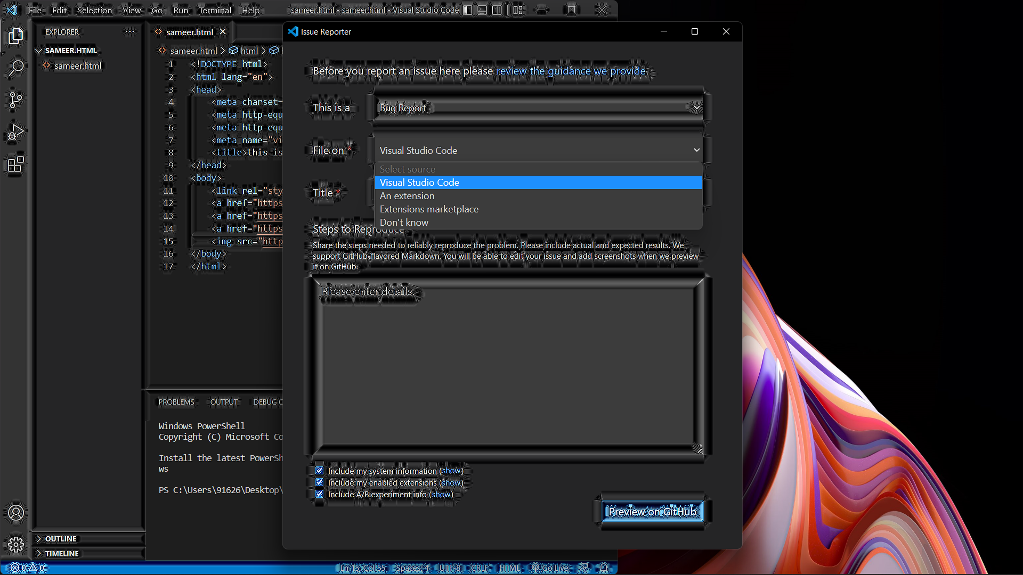Switch to the OUTPUT tab
This screenshot has width=1023, height=575.
[x=223, y=402]
